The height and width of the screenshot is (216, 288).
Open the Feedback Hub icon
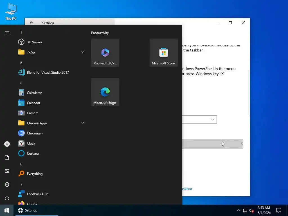click(21, 194)
